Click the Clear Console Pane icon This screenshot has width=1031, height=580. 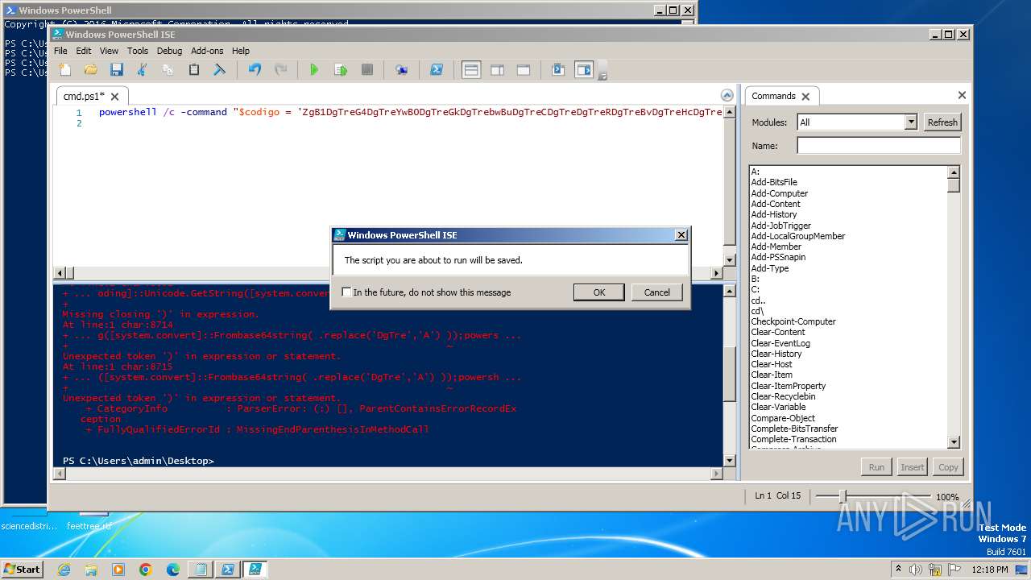pyautogui.click(x=219, y=70)
